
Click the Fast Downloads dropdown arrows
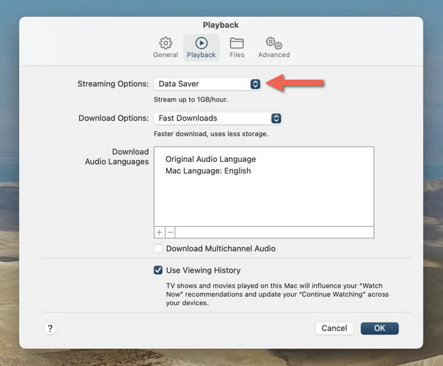[x=276, y=118]
